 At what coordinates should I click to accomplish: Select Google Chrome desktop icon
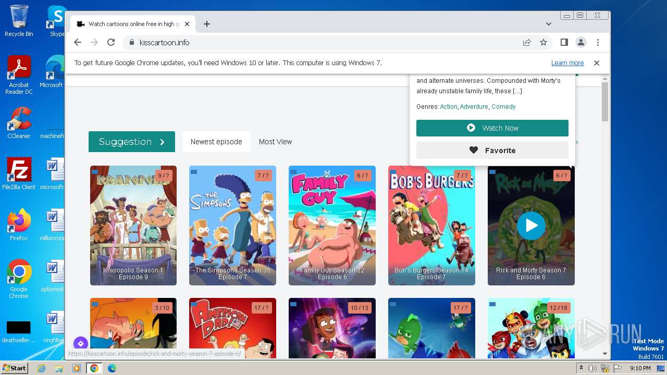(x=19, y=279)
